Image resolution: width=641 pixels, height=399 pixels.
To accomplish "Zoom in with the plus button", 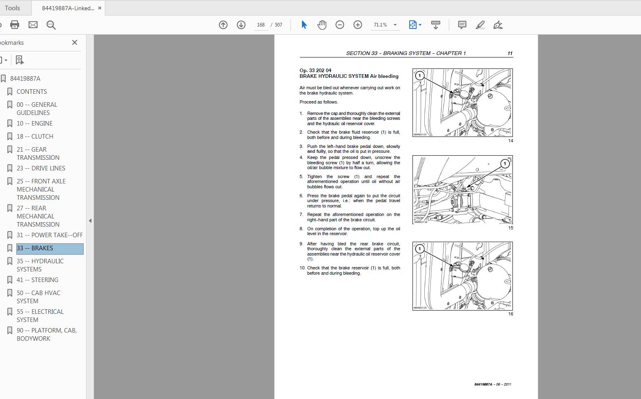I will (358, 25).
